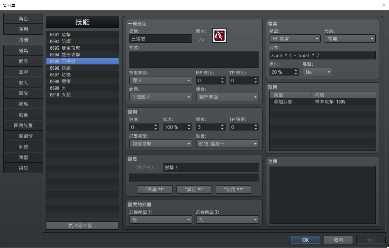
Task: Select skill 0006 逃跑
Action: click(x=82, y=68)
